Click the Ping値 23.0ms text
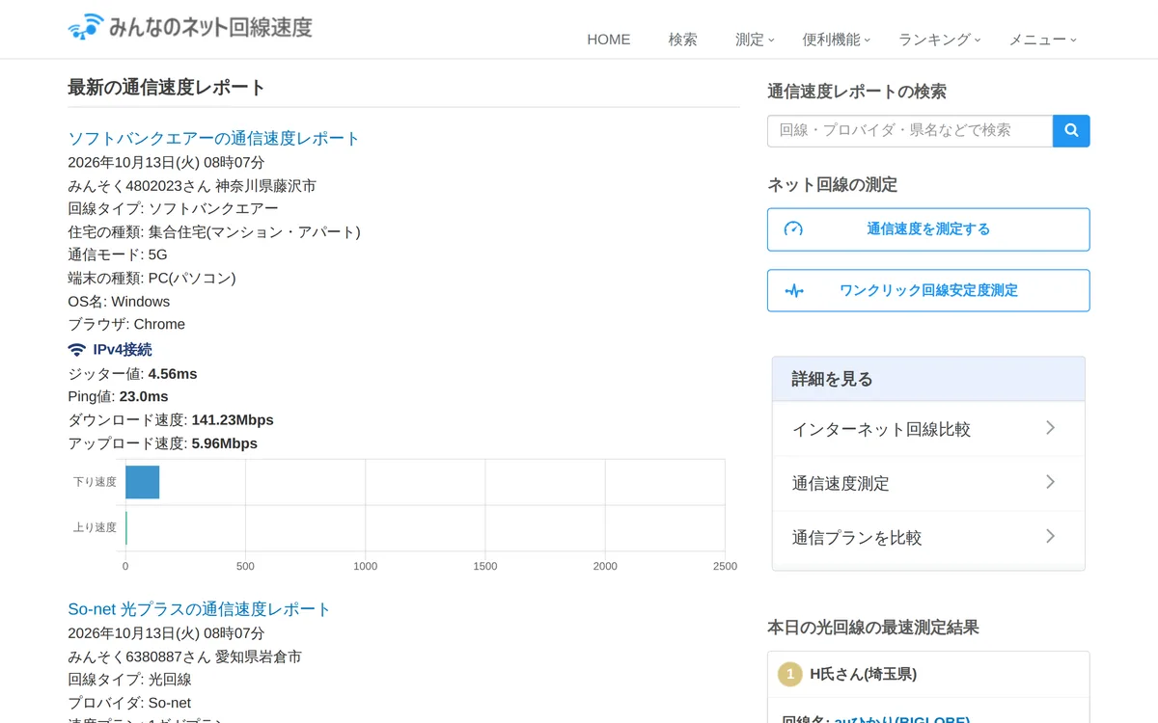 click(x=118, y=397)
